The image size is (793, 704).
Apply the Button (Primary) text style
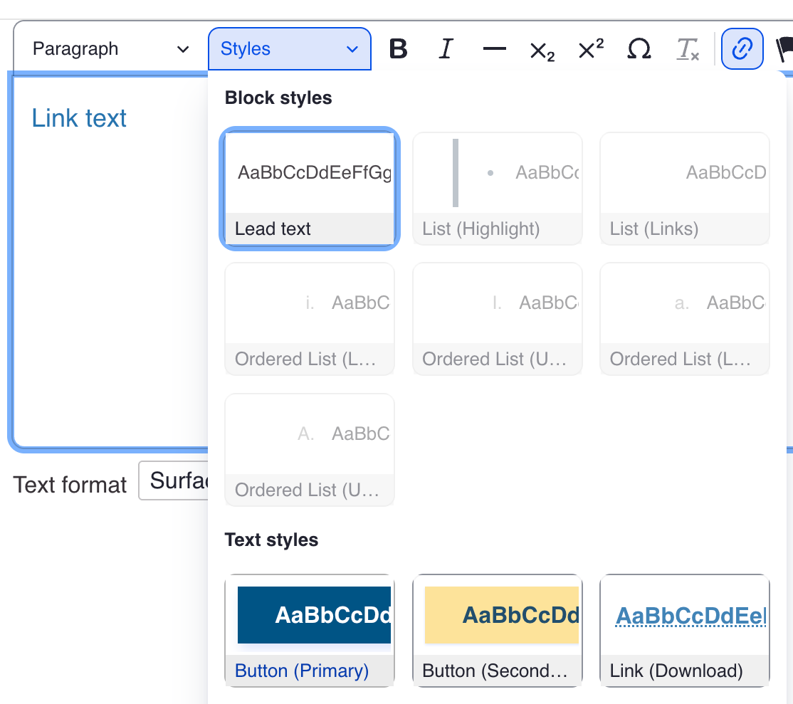pyautogui.click(x=309, y=631)
